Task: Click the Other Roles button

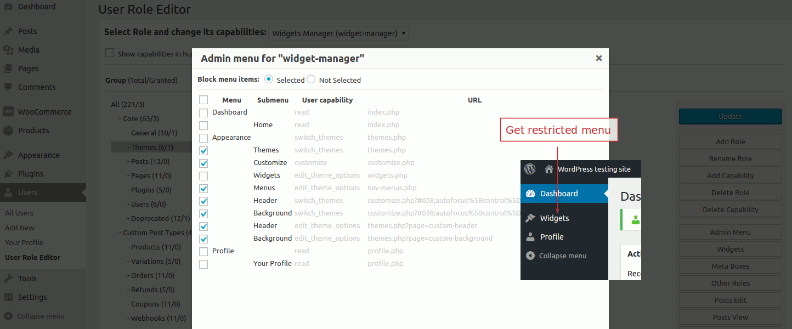Action: point(731,283)
